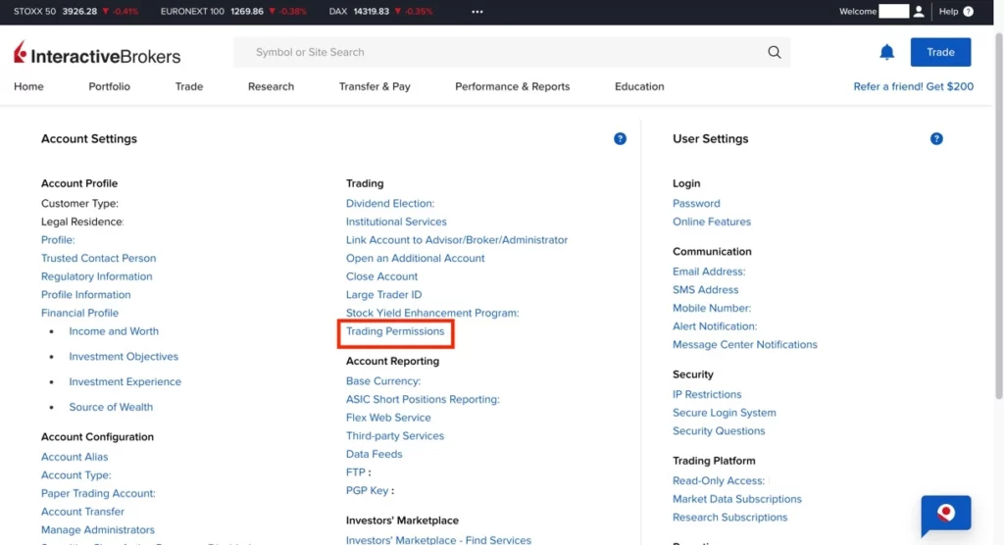Viewport: 1004px width, 545px height.
Task: Click the user profile icon
Action: [919, 12]
